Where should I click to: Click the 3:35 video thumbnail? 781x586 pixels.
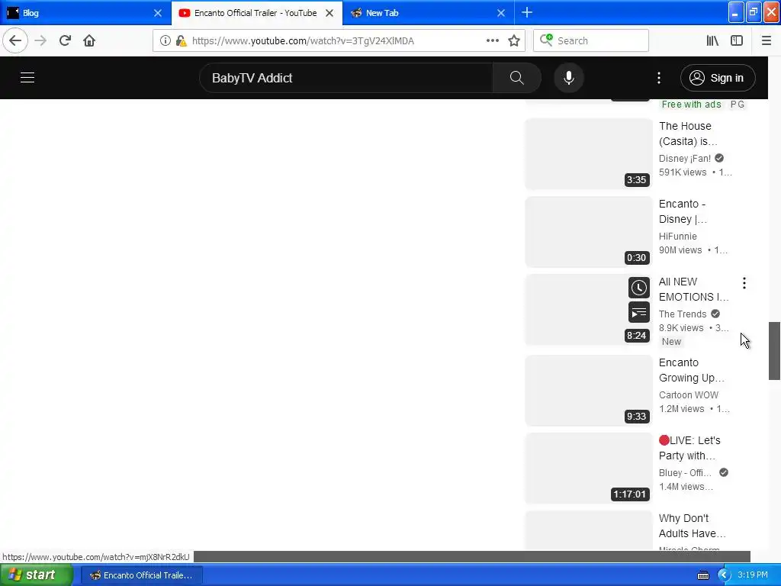pyautogui.click(x=589, y=154)
